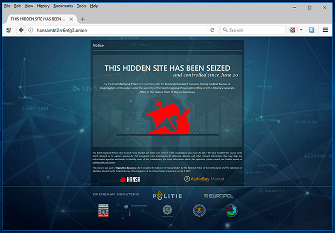This screenshot has height=233, width=335.
Task: Reload the page with refresh icon
Action: 213,31
